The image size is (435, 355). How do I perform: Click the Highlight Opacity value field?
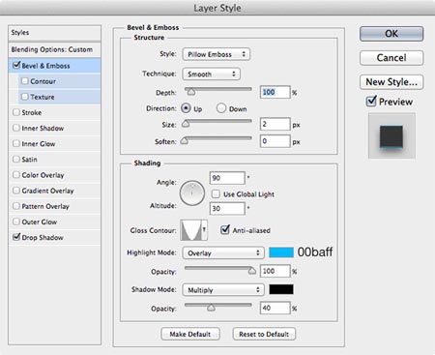click(275, 271)
